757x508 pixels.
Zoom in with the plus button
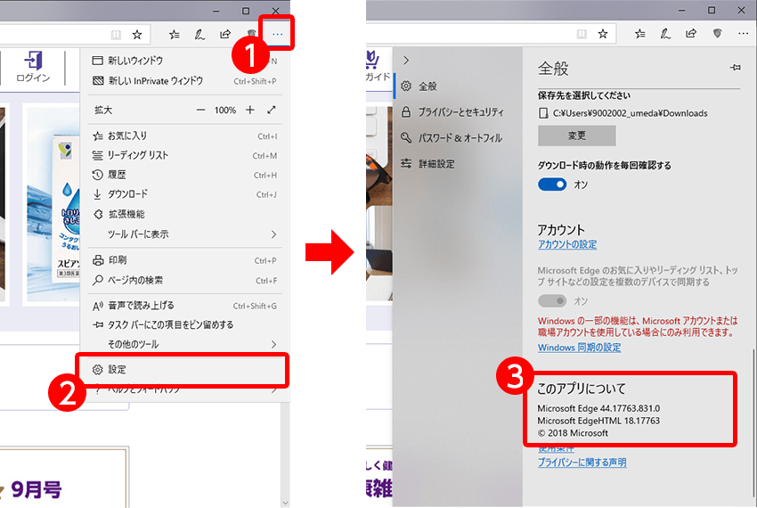coord(249,111)
